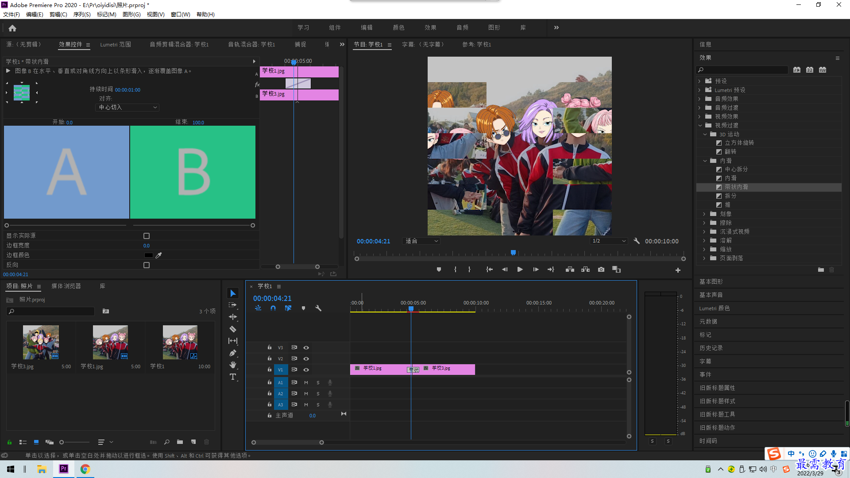Solo audio track A2
This screenshot has width=850, height=478.
click(318, 393)
